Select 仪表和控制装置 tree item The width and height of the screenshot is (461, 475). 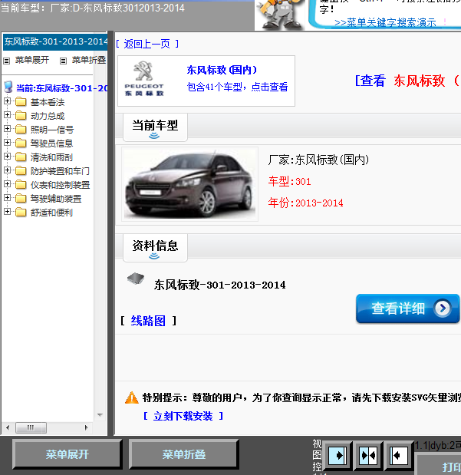(x=61, y=185)
